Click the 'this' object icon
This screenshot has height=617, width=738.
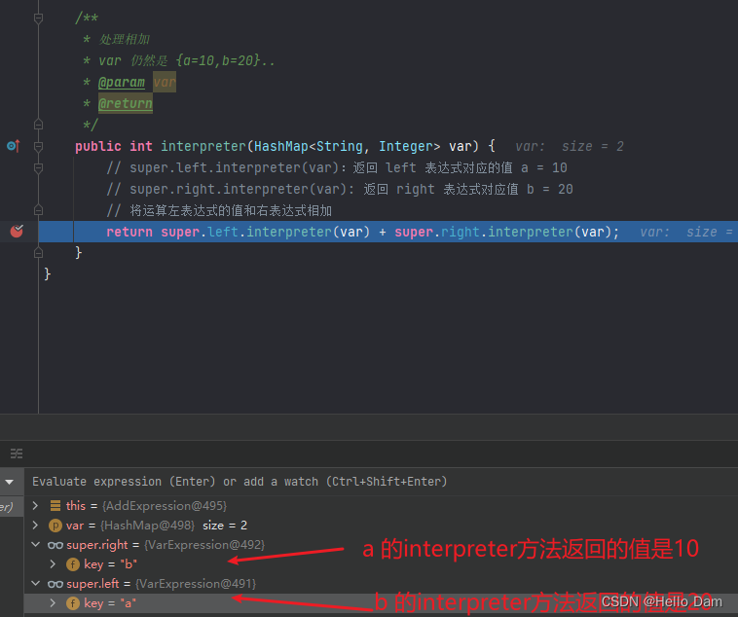tap(55, 505)
